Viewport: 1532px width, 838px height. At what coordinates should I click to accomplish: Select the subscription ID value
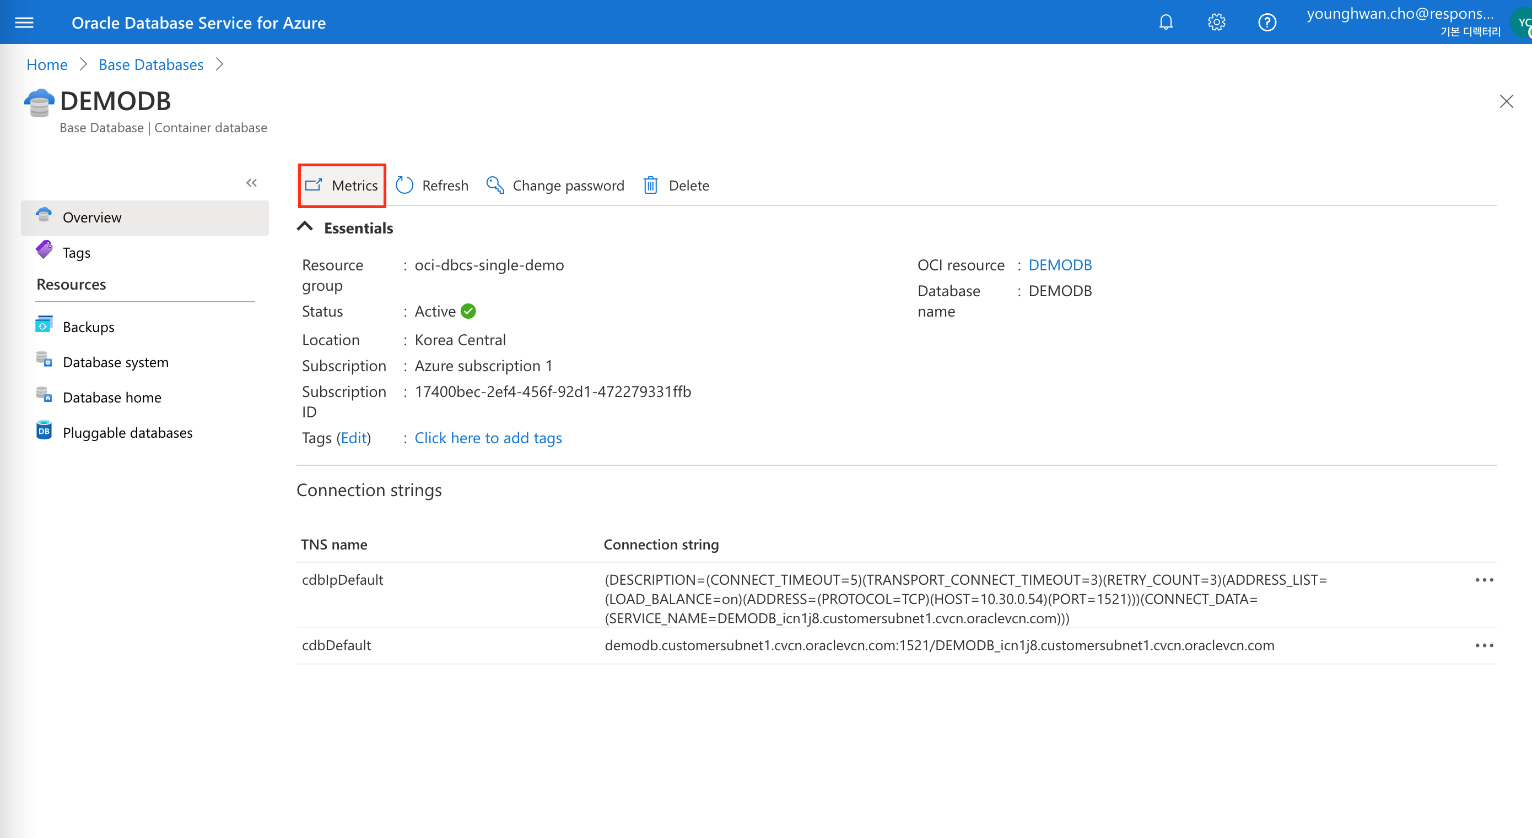point(553,391)
